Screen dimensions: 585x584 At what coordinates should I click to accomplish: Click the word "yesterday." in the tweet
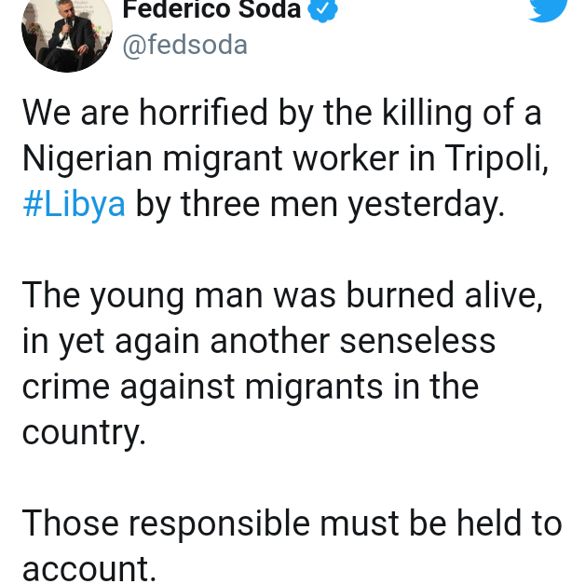pos(426,204)
